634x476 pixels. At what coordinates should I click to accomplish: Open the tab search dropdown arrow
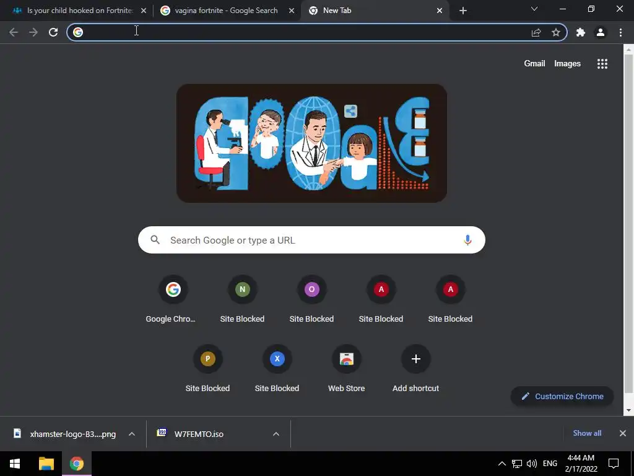coord(534,9)
